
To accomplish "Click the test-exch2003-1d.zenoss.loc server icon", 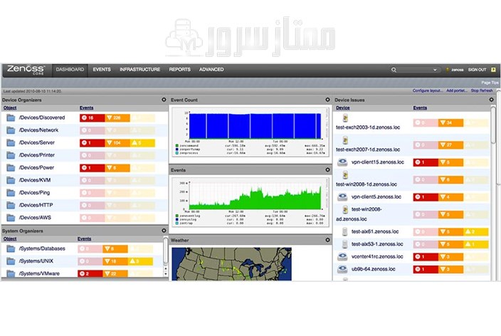I will (345, 118).
